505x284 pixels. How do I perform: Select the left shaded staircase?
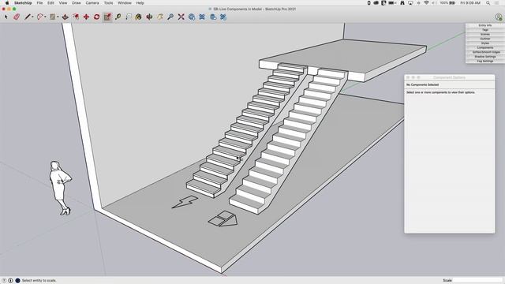point(247,130)
